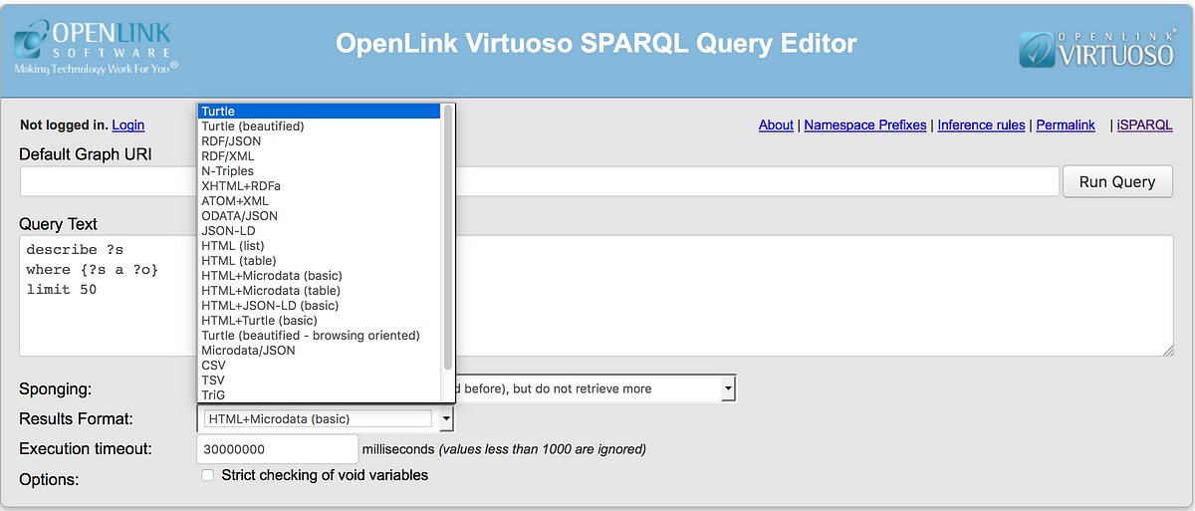
Task: Enable strict checking of void variables
Action: (208, 475)
